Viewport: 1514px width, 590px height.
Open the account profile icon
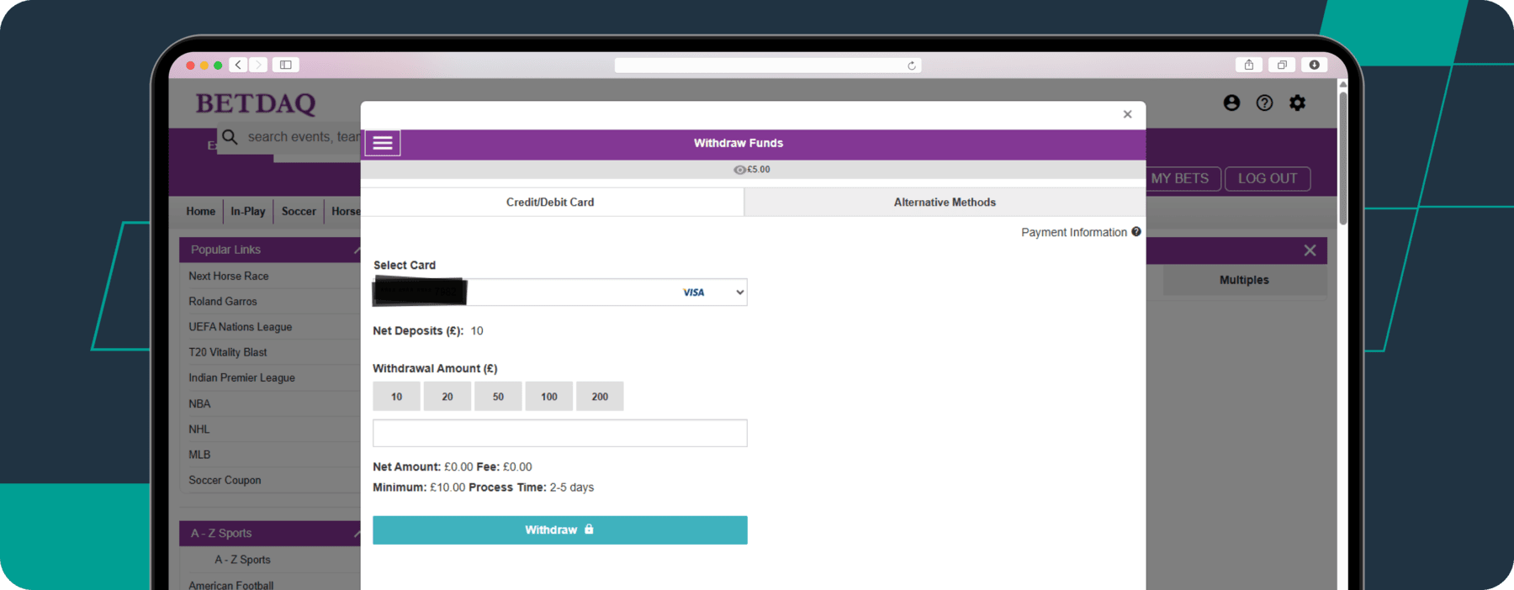coord(1231,103)
